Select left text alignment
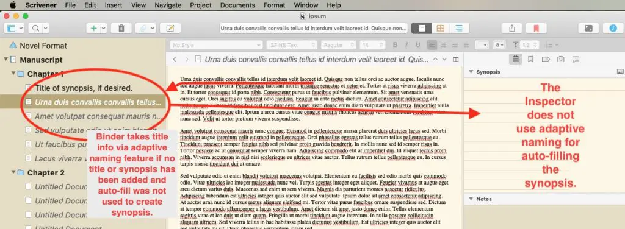The image size is (625, 229). tap(432, 45)
